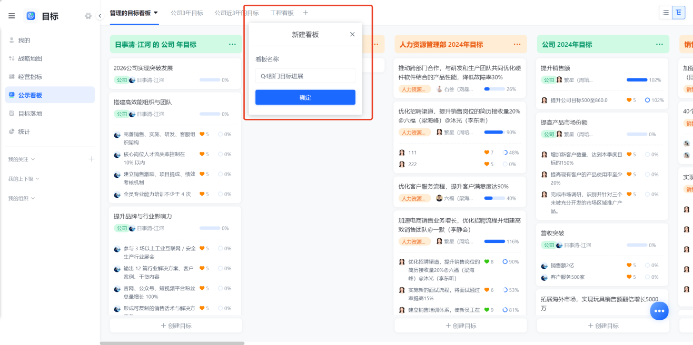Click the 48% progress circle on 111 row

tap(505, 153)
